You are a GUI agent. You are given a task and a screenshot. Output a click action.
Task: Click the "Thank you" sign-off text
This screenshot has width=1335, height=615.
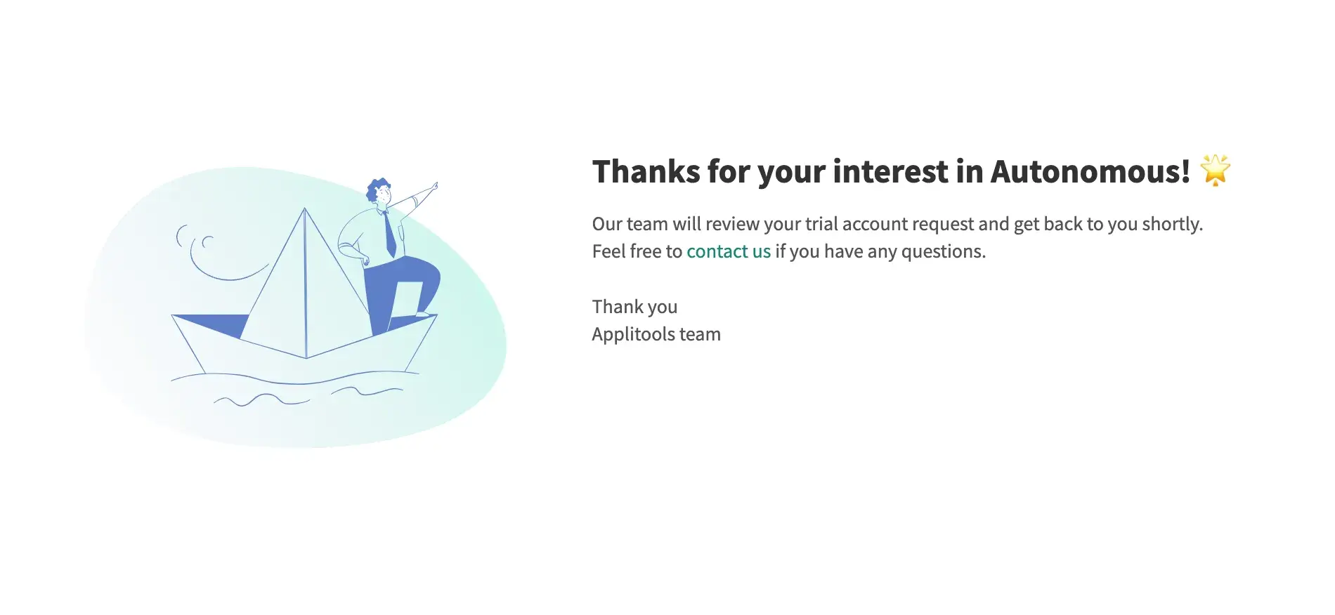point(634,307)
